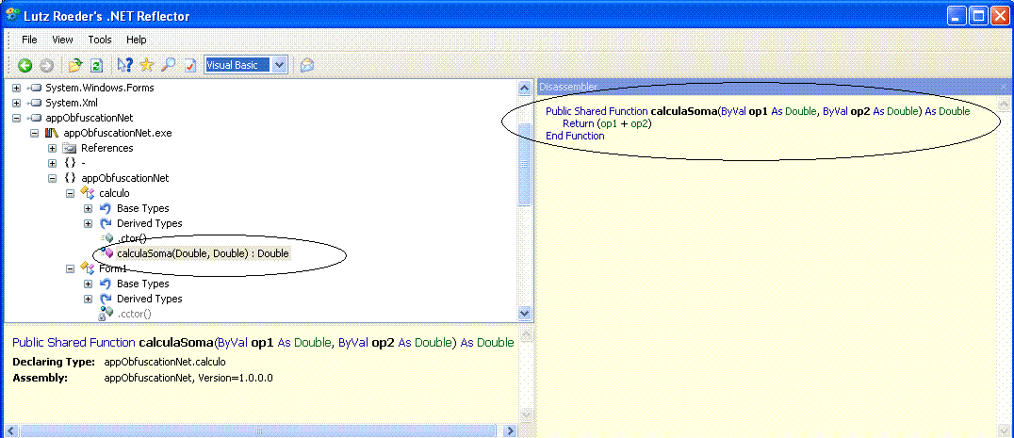Click the grey Forward arrow button
1014x438 pixels.
tap(46, 65)
